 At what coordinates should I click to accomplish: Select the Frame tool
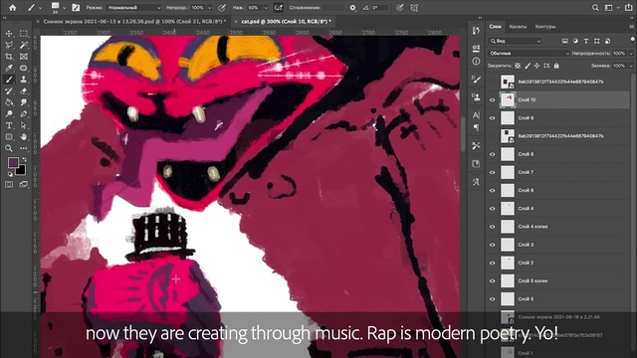(x=24, y=57)
